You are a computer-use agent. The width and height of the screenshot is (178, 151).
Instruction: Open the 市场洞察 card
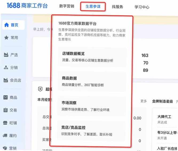[x=92, y=106]
